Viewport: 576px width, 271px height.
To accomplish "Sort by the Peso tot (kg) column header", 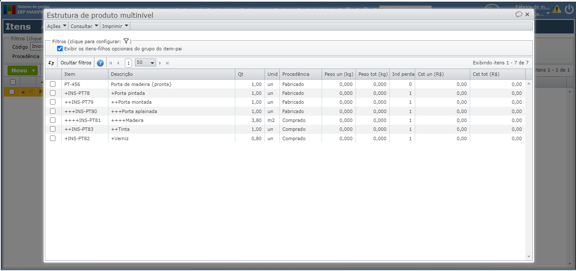I will pyautogui.click(x=372, y=74).
